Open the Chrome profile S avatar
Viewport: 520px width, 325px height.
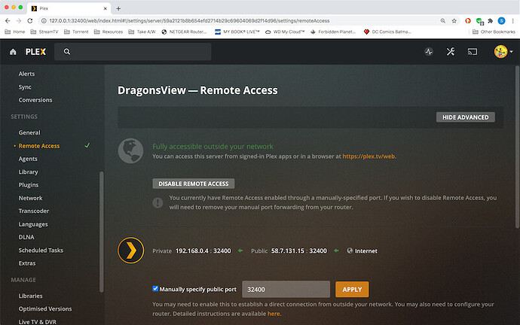tap(501, 21)
